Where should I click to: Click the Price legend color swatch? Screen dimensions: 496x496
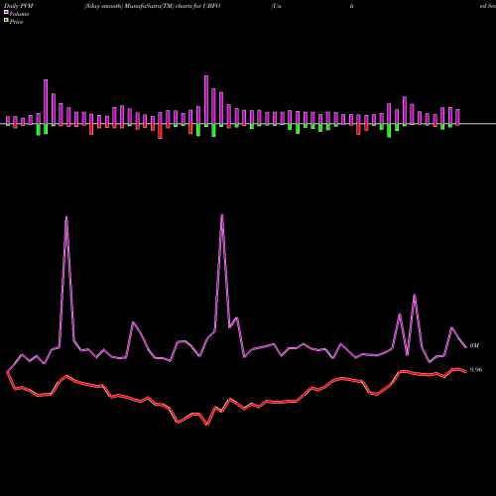point(6,21)
